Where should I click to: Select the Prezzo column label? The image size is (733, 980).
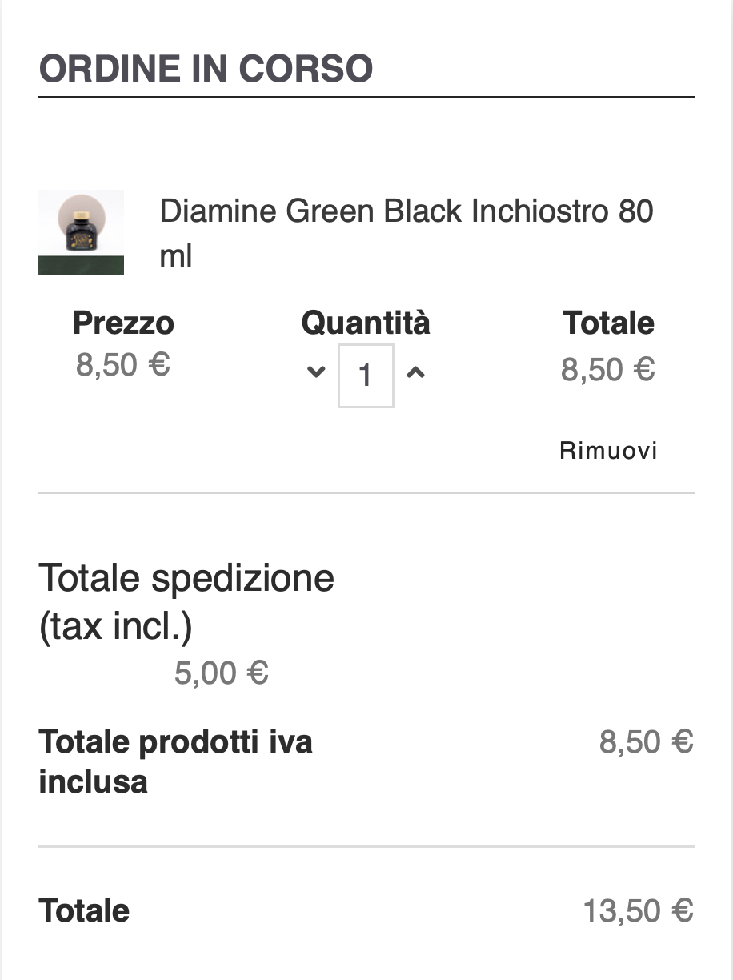point(123,323)
